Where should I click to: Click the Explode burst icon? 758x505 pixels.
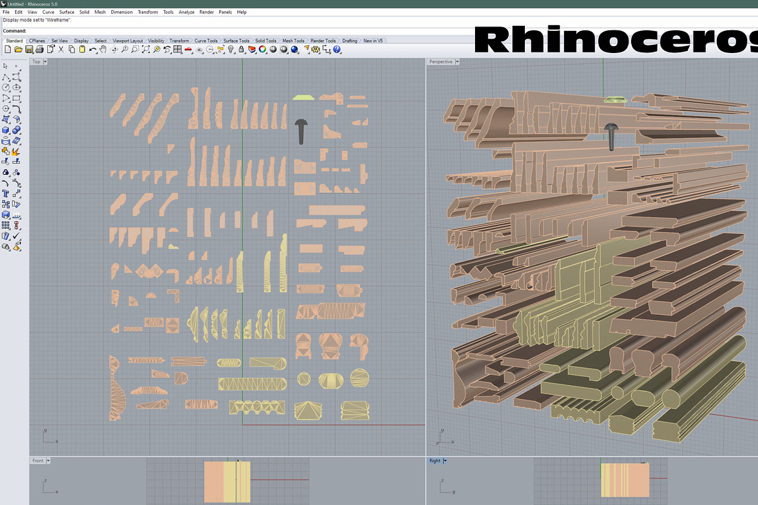pos(16,151)
